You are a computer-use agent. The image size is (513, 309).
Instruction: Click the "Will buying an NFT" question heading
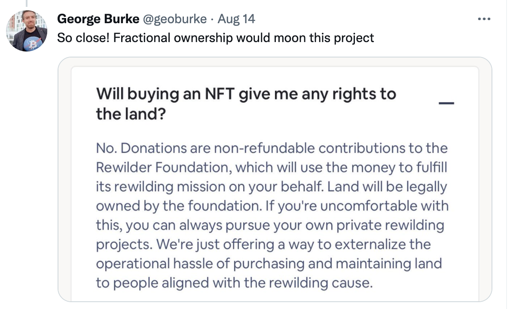(246, 94)
